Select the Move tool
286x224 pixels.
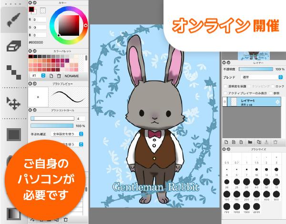[x=13, y=103]
